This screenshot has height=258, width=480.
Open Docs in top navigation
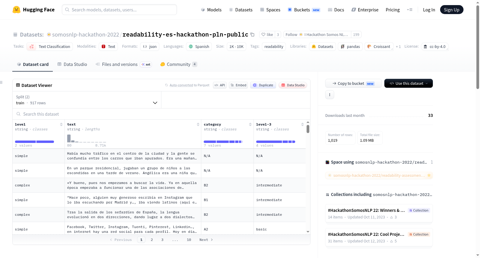[x=336, y=10]
